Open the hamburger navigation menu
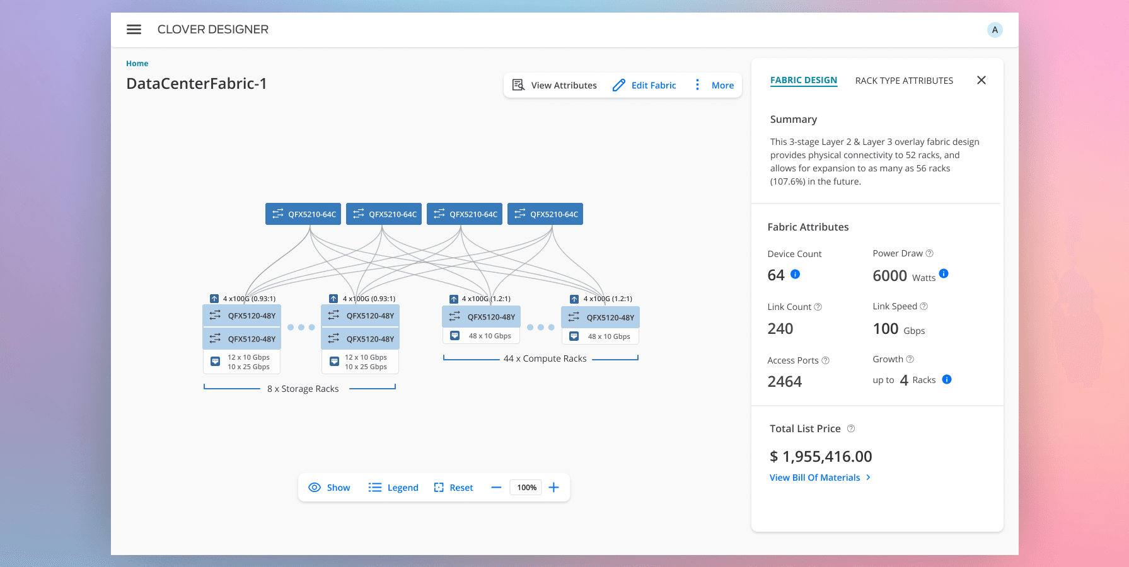Image resolution: width=1129 pixels, height=567 pixels. tap(134, 30)
